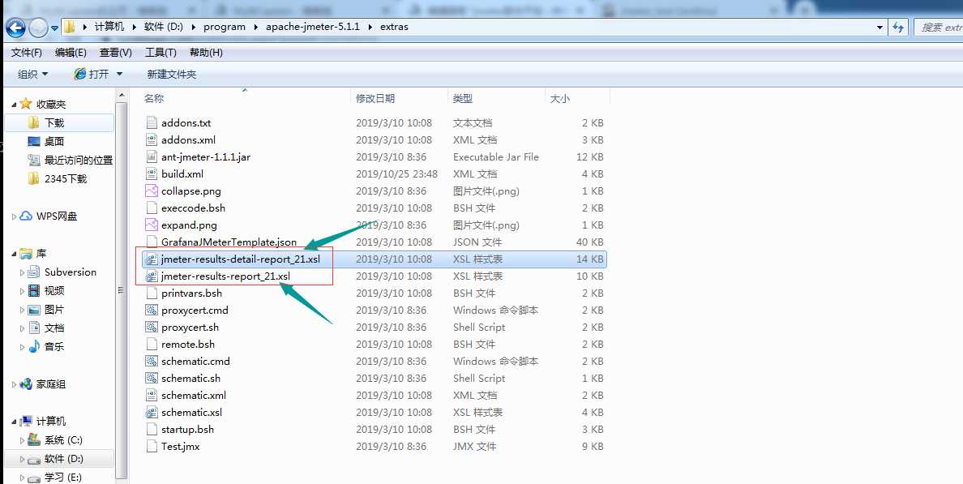
Task: Open the 帮助(H) menu
Action: coord(206,52)
